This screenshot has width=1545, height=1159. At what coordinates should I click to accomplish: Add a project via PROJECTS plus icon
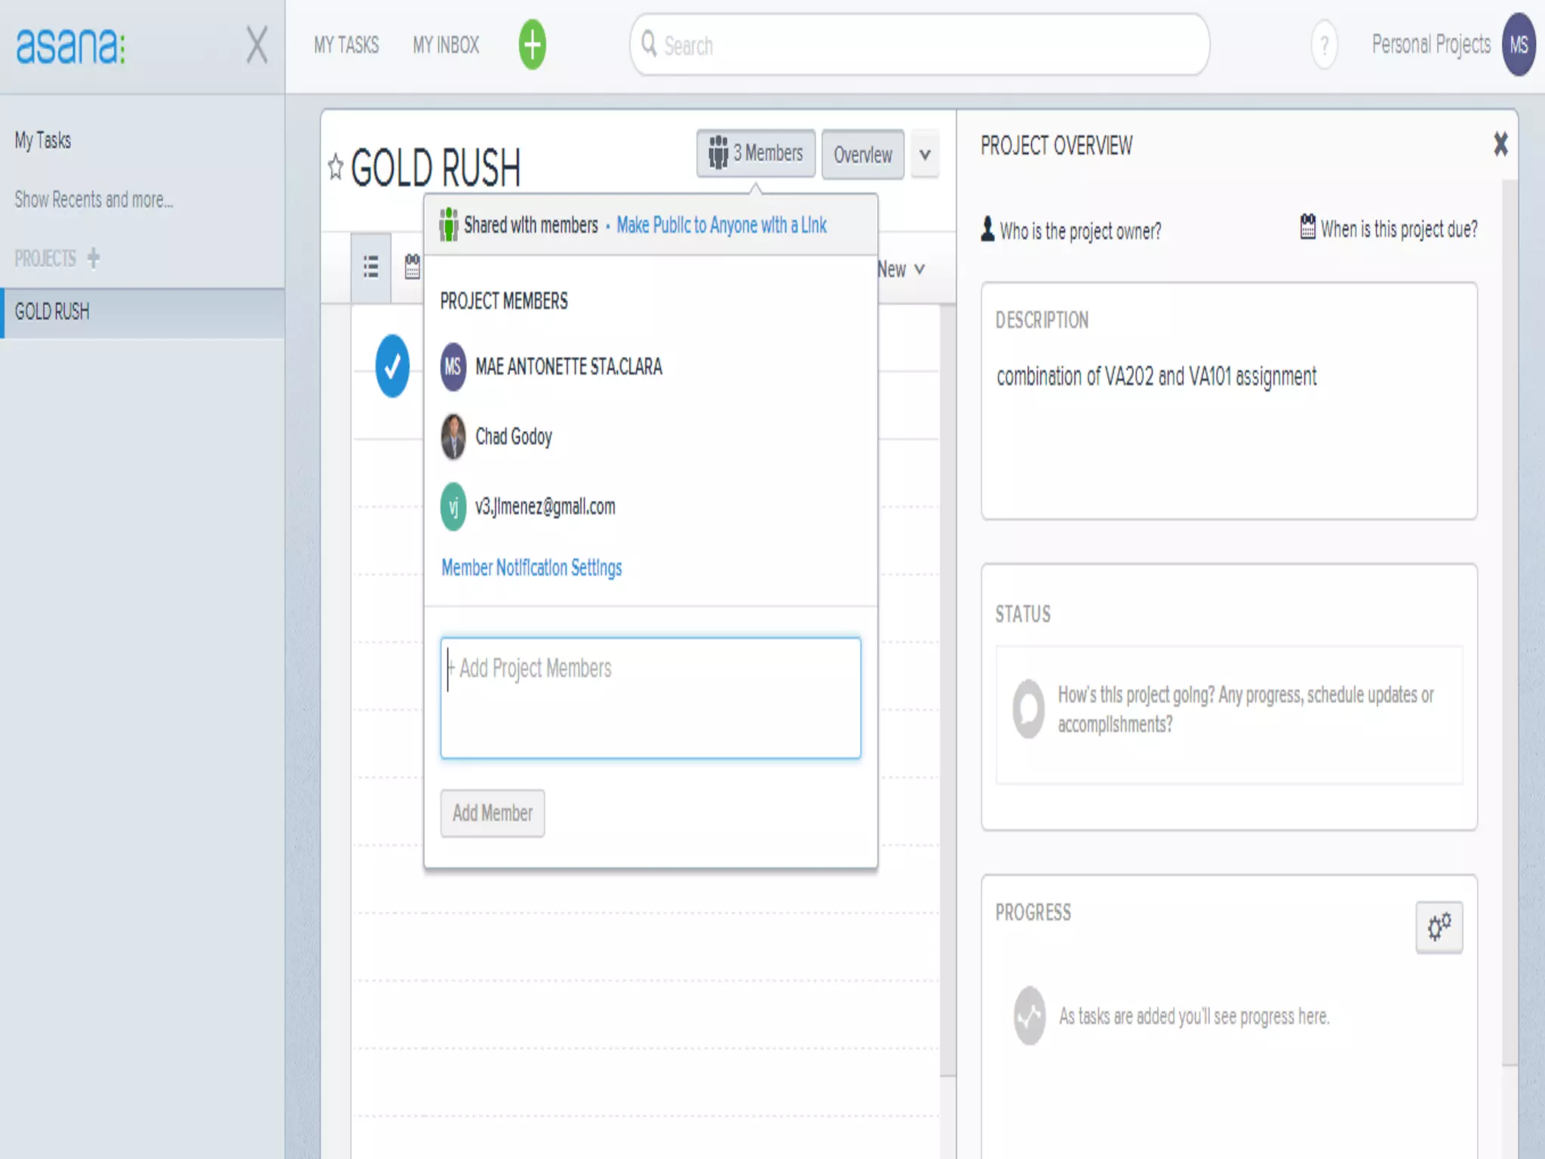(94, 258)
